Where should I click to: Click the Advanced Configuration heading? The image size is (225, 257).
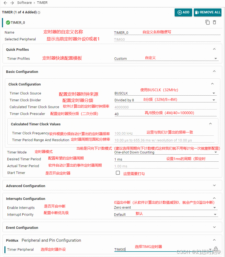(x=26, y=186)
